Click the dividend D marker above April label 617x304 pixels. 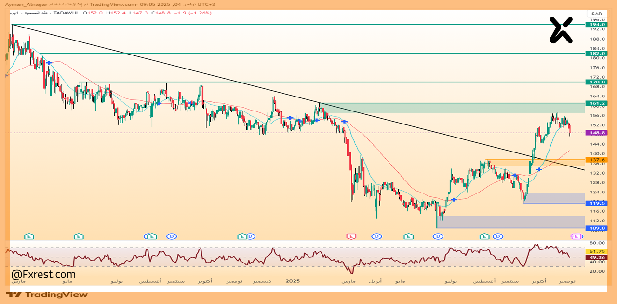click(x=376, y=236)
